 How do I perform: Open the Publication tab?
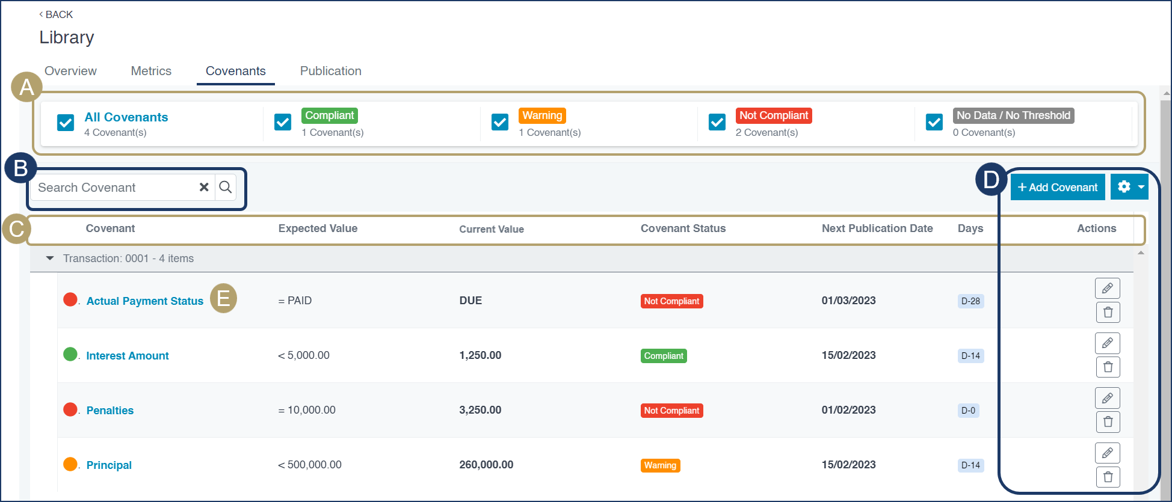click(330, 71)
